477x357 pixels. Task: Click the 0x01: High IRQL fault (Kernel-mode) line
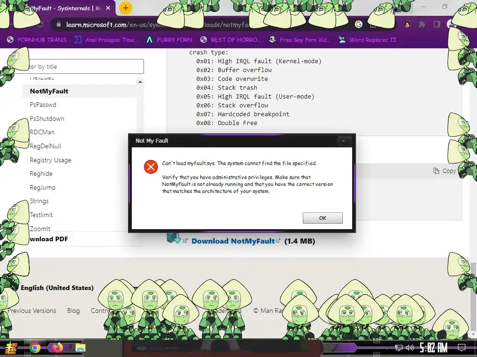tap(259, 61)
